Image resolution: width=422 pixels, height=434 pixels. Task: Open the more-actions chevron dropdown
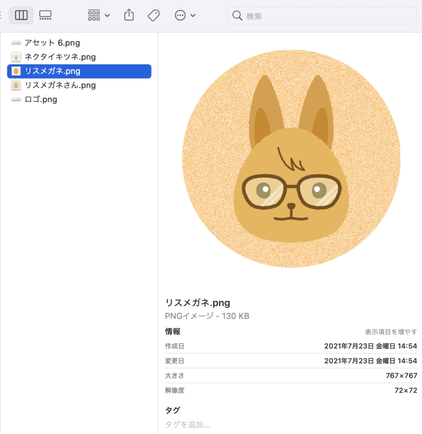click(192, 15)
